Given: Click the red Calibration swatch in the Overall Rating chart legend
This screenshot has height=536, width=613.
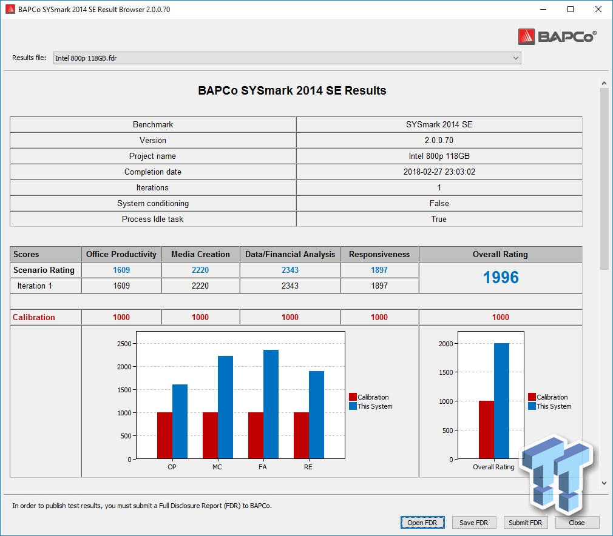Looking at the screenshot, I should pos(532,397).
